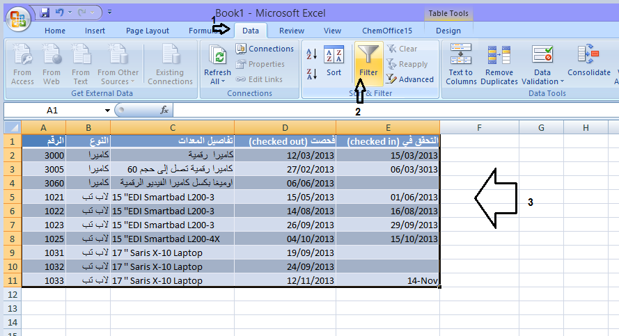
Task: Select cell showing 15/05/2013
Action: point(285,197)
